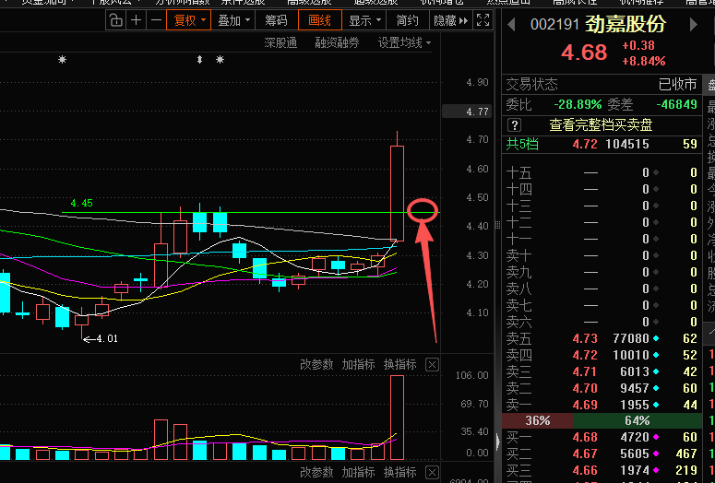Collapse side panel with small arrow
The width and height of the screenshot is (715, 483).
(x=498, y=442)
